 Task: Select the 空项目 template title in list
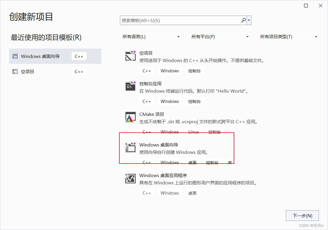pyautogui.click(x=146, y=53)
